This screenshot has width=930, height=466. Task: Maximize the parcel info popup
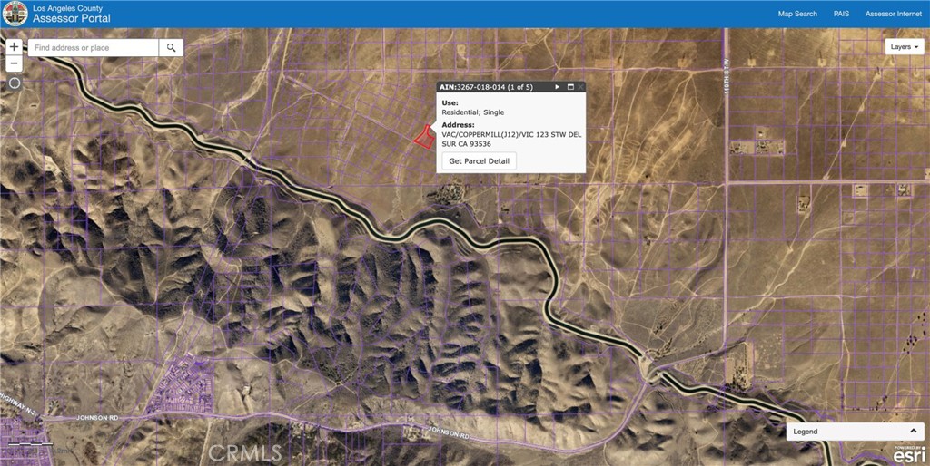coord(570,87)
